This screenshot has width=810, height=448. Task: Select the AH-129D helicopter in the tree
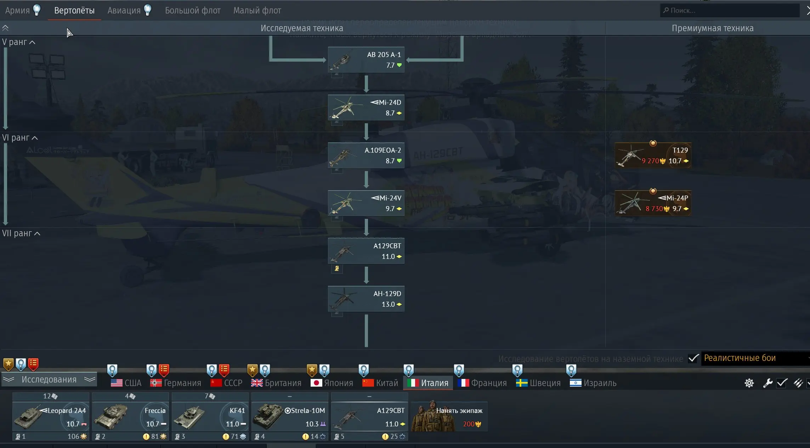[366, 299]
